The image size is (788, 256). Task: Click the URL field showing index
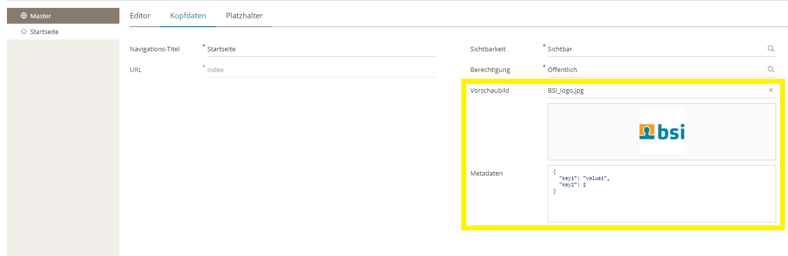pyautogui.click(x=321, y=70)
